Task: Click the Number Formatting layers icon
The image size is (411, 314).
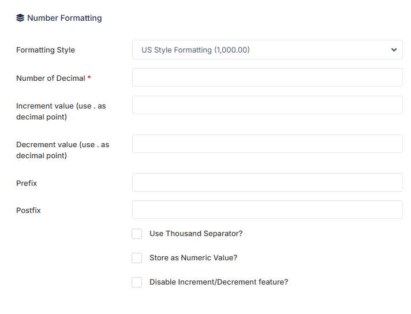Action: click(20, 18)
